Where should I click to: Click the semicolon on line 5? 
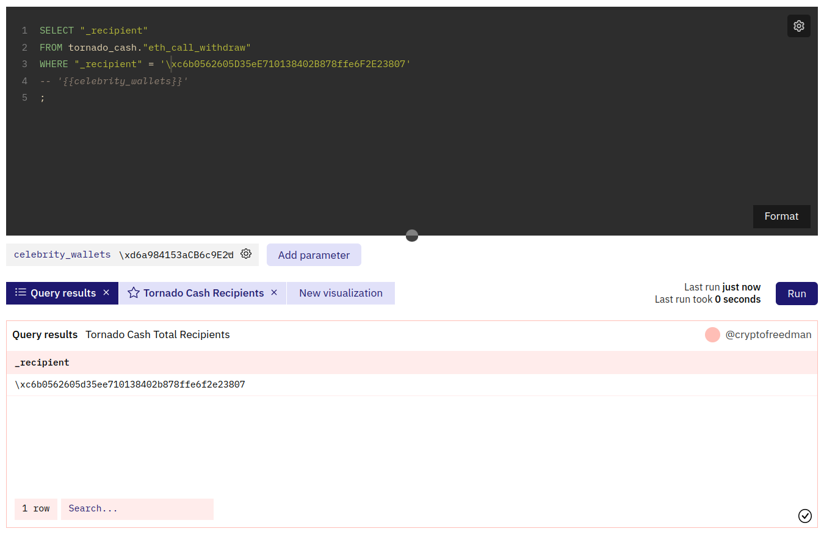42,98
